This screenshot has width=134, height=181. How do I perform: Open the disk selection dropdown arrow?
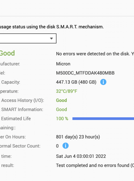point(51,38)
